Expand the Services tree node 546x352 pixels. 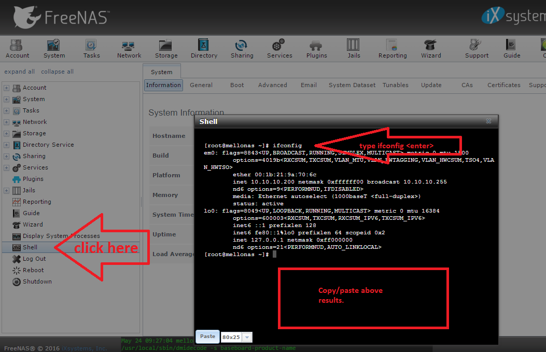pos(6,168)
